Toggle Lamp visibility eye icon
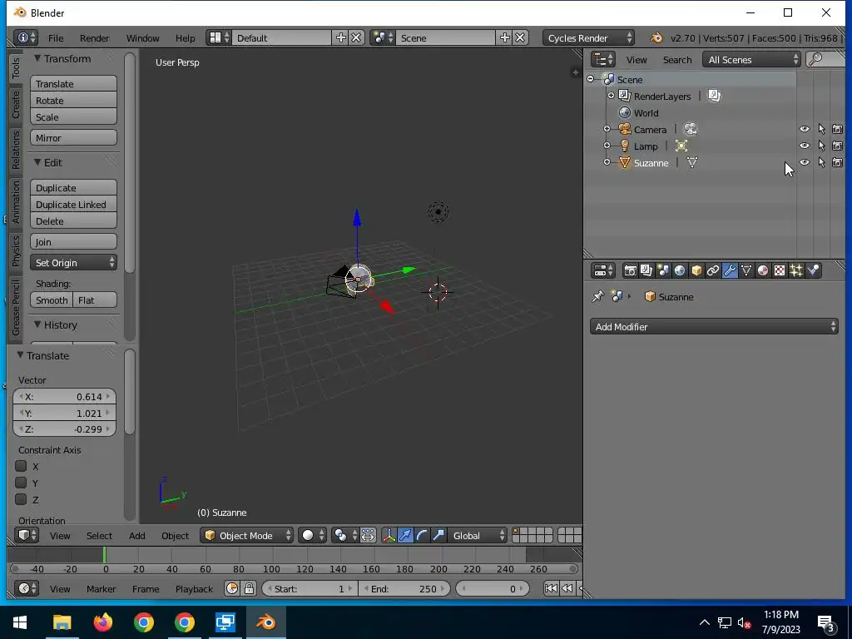The image size is (852, 639). [x=805, y=146]
